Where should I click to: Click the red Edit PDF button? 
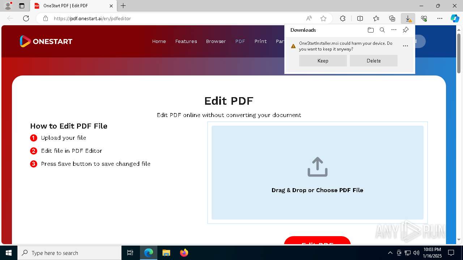coord(317,240)
